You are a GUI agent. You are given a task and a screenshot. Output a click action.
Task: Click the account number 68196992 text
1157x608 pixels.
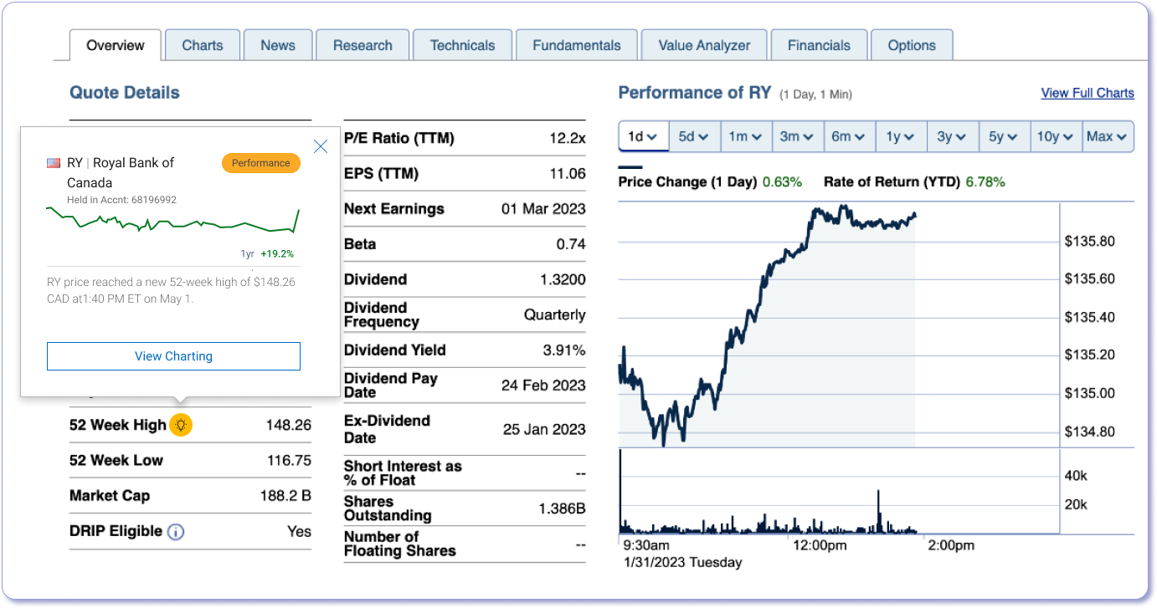tap(154, 200)
